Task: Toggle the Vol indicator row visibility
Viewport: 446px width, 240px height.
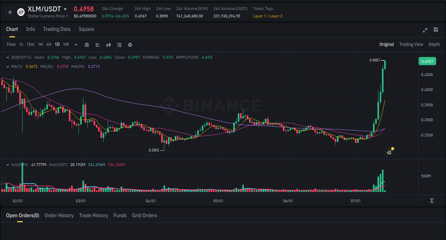Action: (8, 165)
